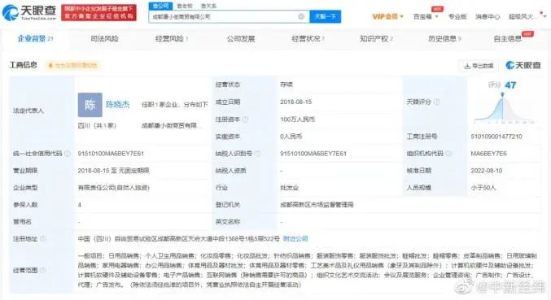Switch to the 历史信息 tab
Viewport: 551px width, 300px height.
point(444,38)
